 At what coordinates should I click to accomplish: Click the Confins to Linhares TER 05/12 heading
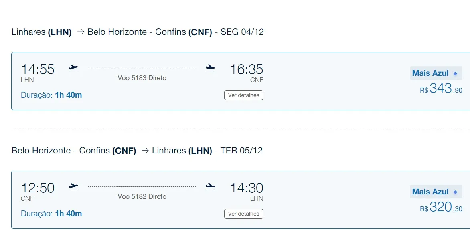point(137,151)
